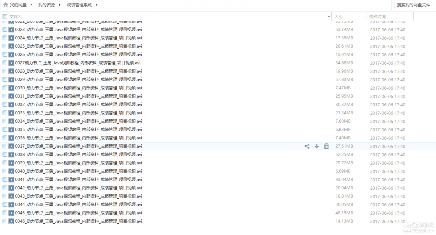Click the video icon of file 0030
This screenshot has width=436, height=235.
click(x=11, y=88)
